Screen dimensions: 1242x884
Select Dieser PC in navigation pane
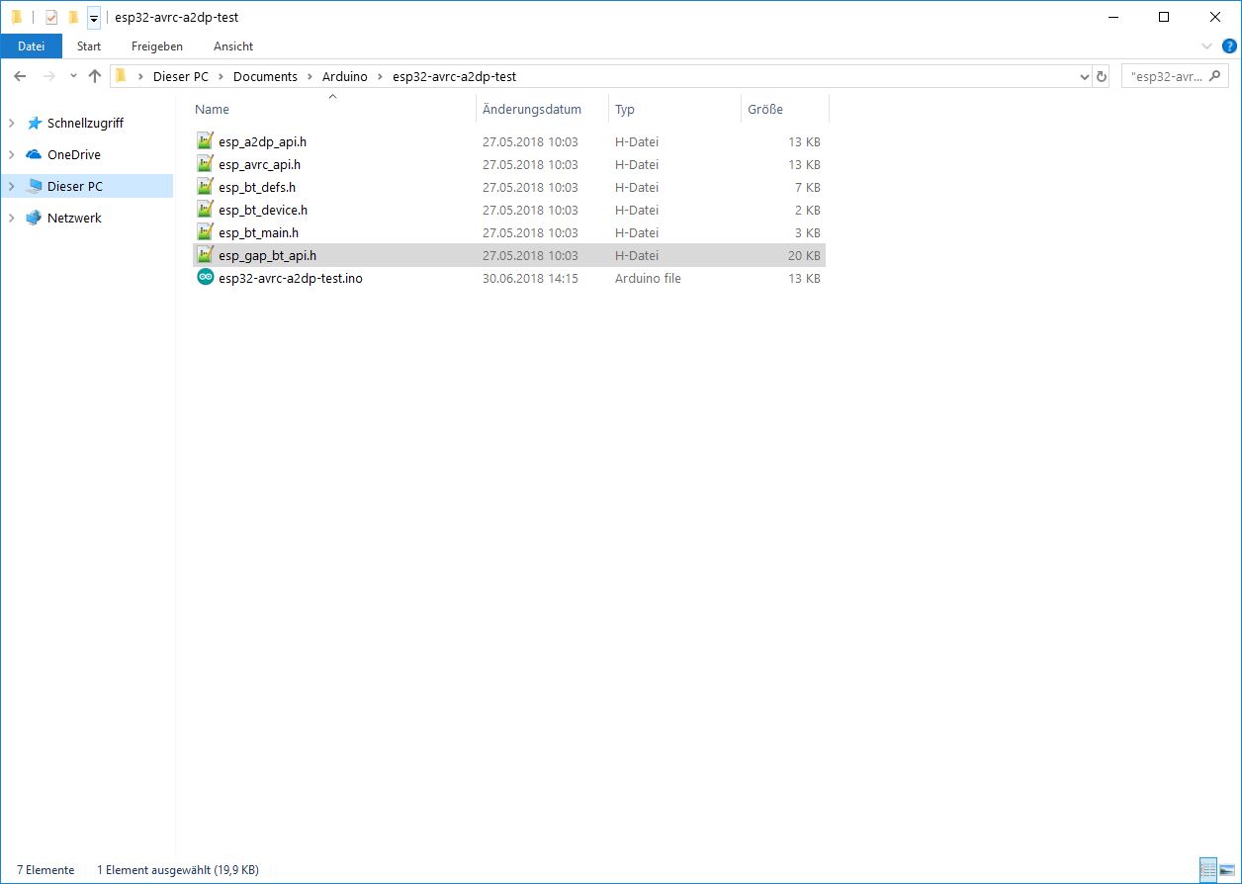click(x=75, y=187)
